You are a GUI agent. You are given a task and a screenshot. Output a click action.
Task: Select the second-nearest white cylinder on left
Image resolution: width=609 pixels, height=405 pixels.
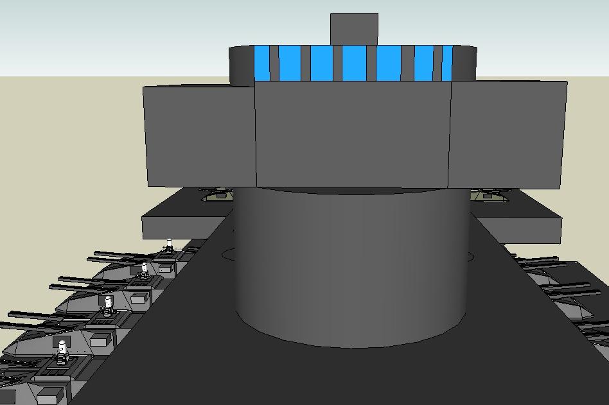108,302
